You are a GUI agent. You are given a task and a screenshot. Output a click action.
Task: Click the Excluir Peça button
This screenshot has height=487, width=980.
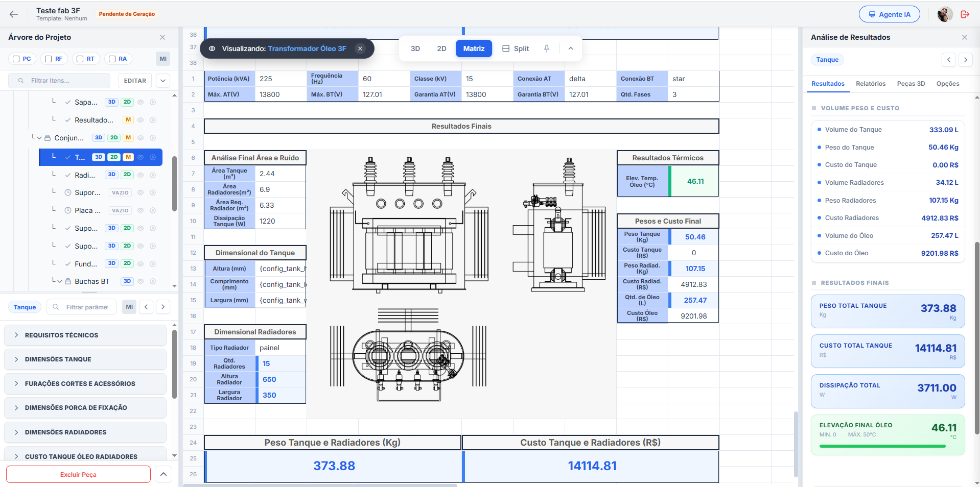(78, 474)
